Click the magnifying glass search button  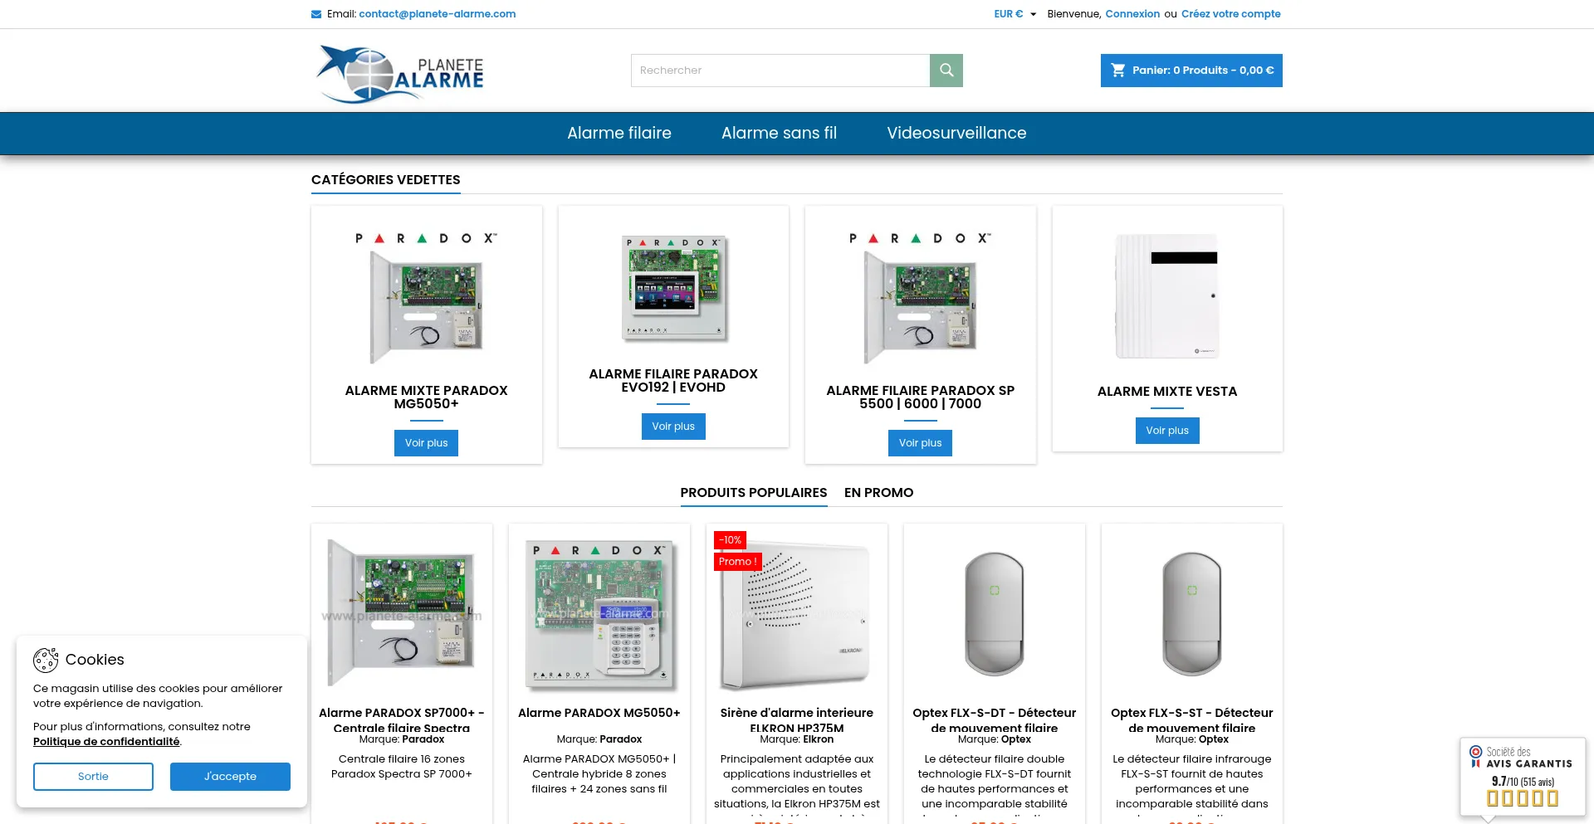tap(946, 71)
